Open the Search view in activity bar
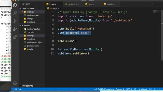Viewport: 163px width, 92px height. pos(15,13)
